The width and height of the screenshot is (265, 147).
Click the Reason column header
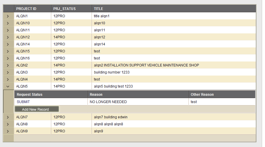[96, 95]
